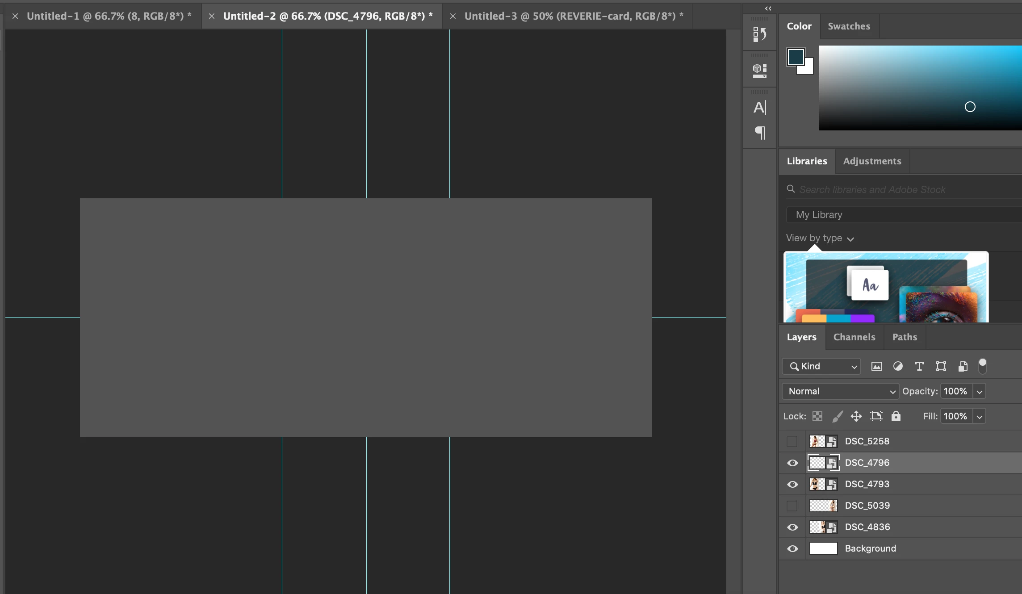Open the View by type dropdown
This screenshot has width=1022, height=594.
coord(820,238)
